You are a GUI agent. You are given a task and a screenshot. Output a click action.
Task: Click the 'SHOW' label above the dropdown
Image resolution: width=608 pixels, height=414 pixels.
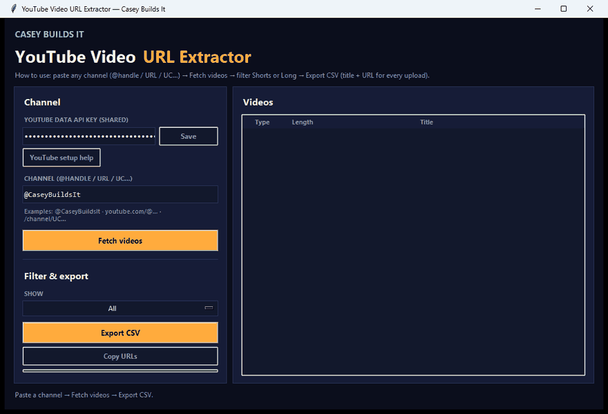click(x=34, y=294)
